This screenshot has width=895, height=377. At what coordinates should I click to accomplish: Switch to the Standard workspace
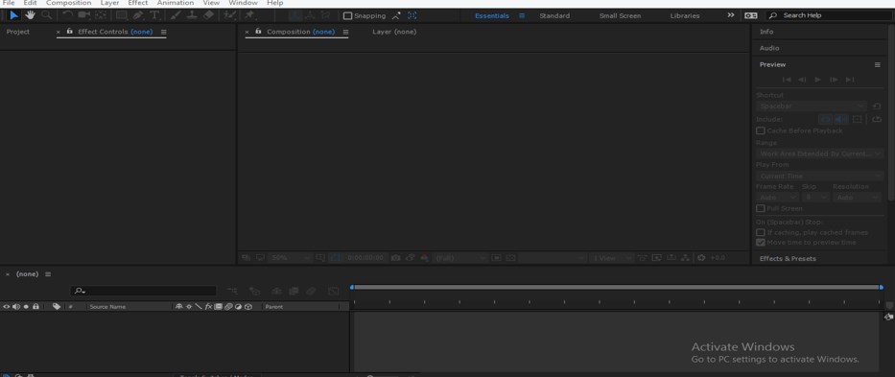[x=554, y=16]
